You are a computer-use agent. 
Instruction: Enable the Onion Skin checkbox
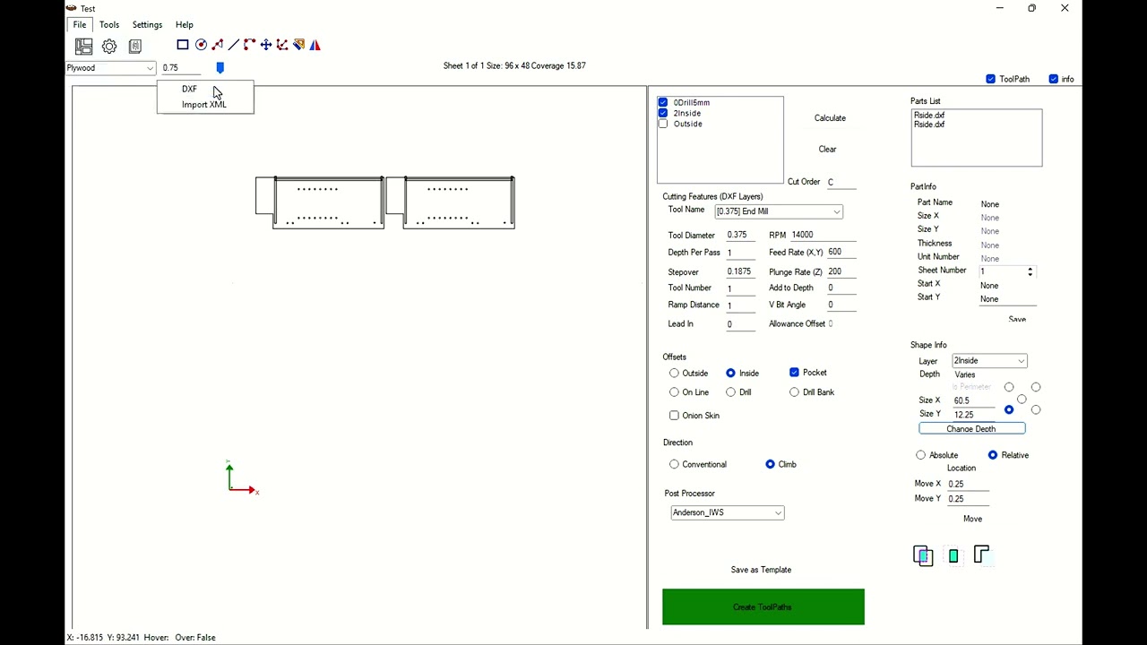point(674,416)
